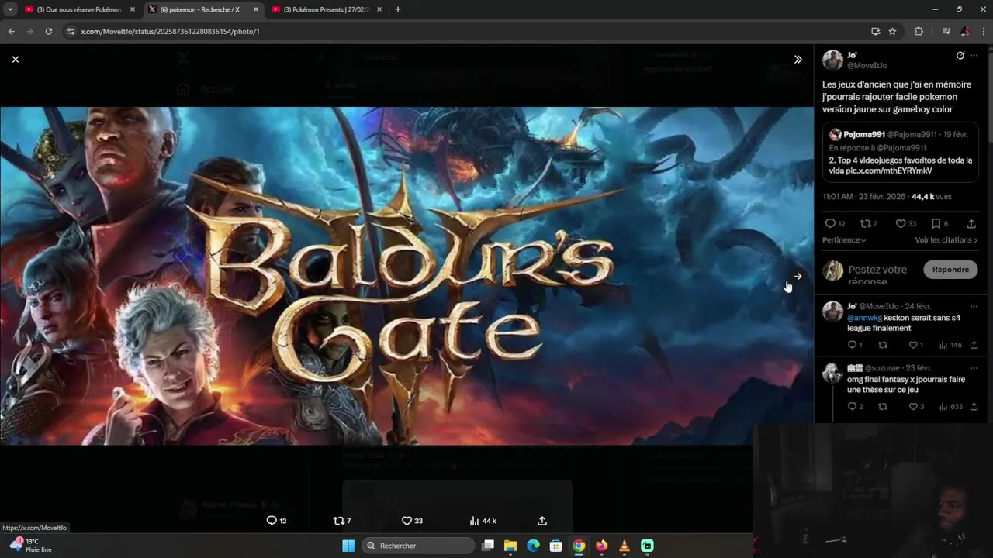Screen dimensions: 993x558
Task: Open the browser extensions menu
Action: pos(919,31)
